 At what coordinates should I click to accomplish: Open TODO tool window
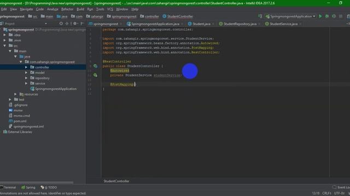(49, 187)
